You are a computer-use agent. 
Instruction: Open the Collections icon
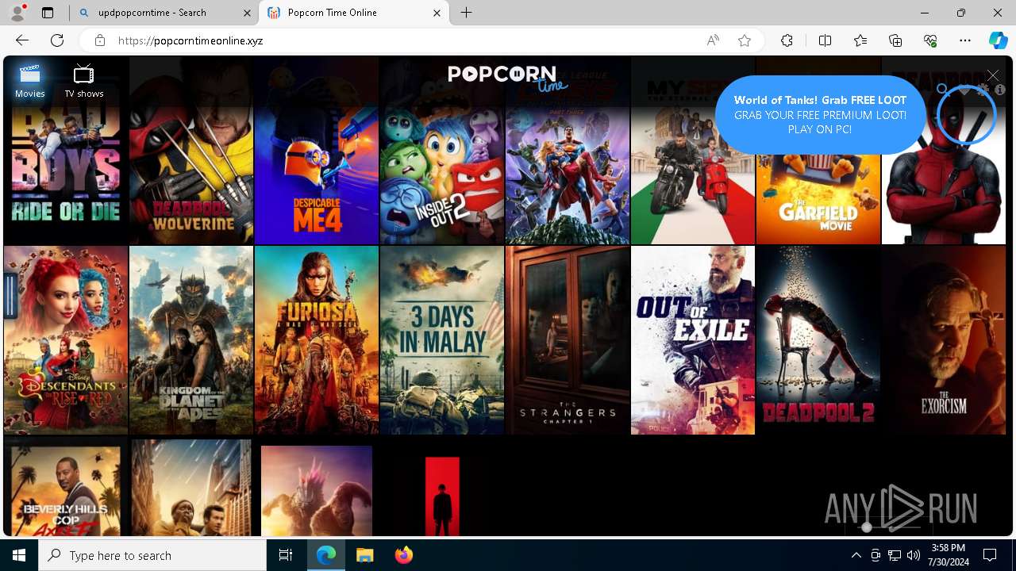tap(895, 40)
